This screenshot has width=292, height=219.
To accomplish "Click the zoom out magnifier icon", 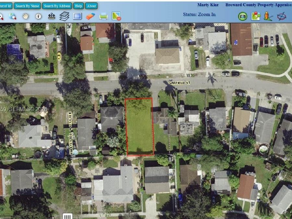I will point(1,17).
